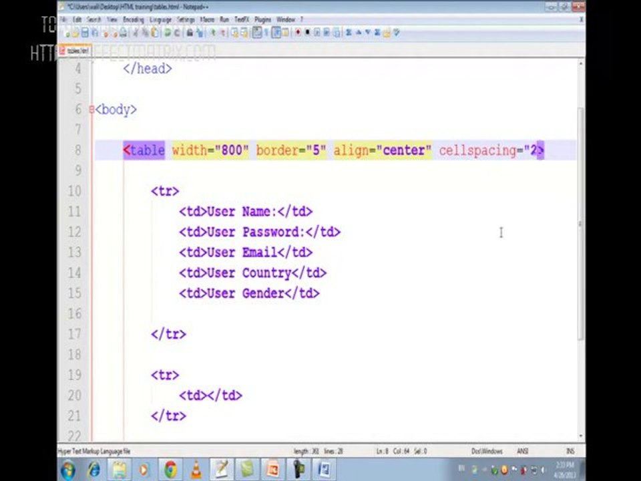641x481 pixels.
Task: Play back the recorded macro
Action: tap(316, 32)
